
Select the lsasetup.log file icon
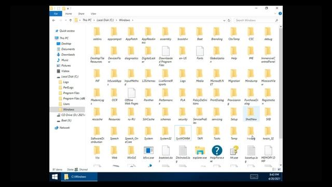point(251,150)
